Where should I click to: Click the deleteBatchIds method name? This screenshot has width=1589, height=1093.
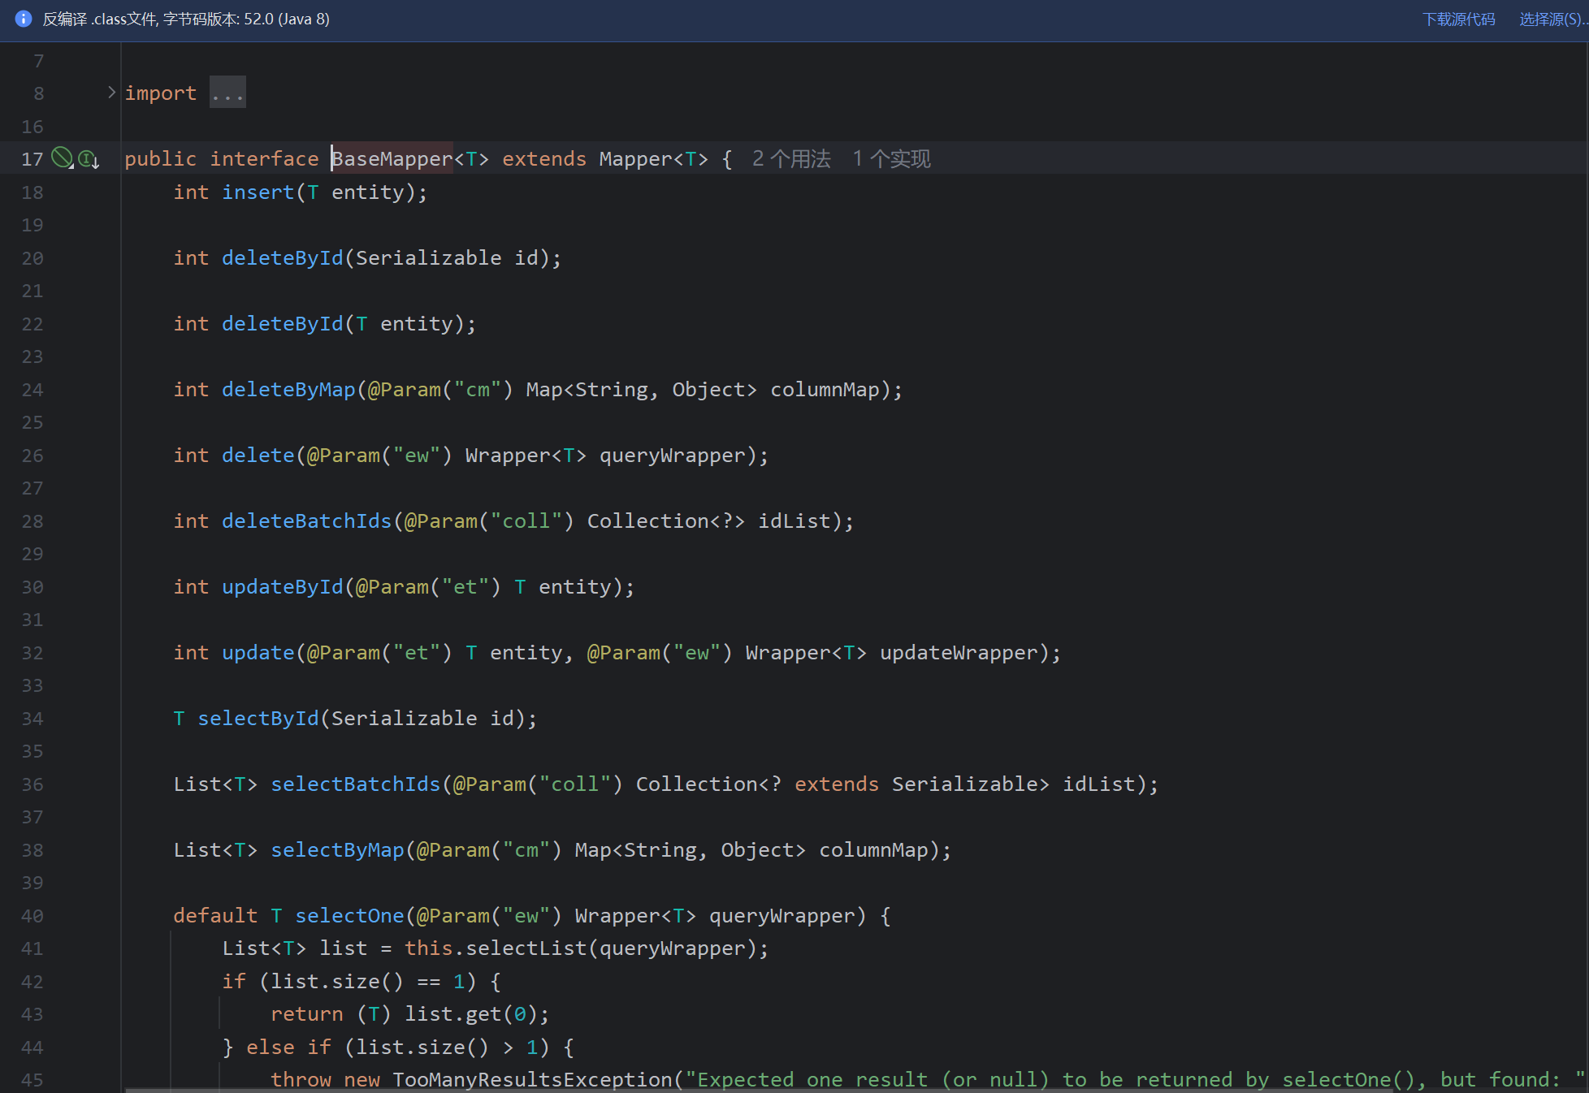[x=306, y=521]
